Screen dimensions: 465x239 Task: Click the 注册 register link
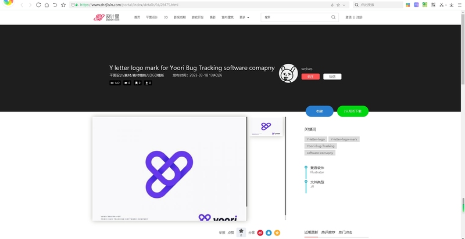coord(359,17)
